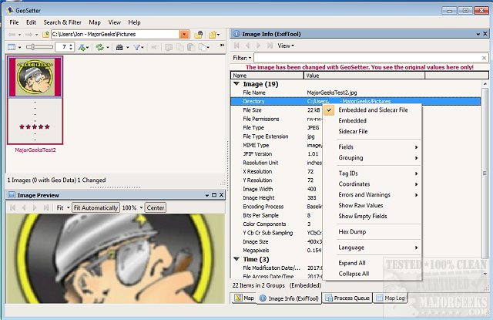Click Expand All in the context menu
This screenshot has width=493, height=320.
click(354, 263)
